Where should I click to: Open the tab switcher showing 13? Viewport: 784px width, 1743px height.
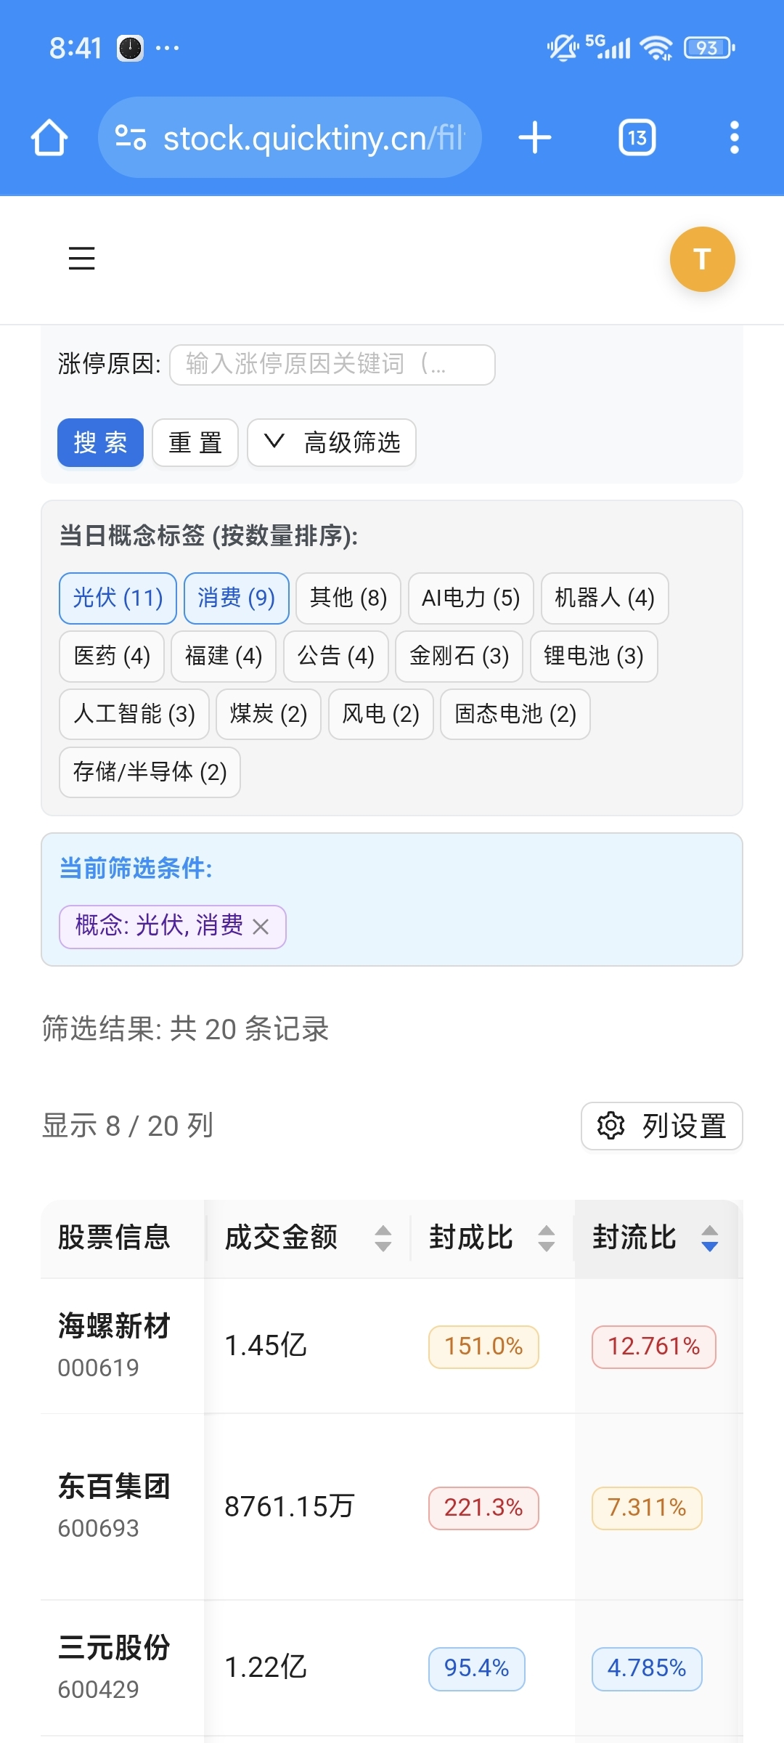(637, 138)
